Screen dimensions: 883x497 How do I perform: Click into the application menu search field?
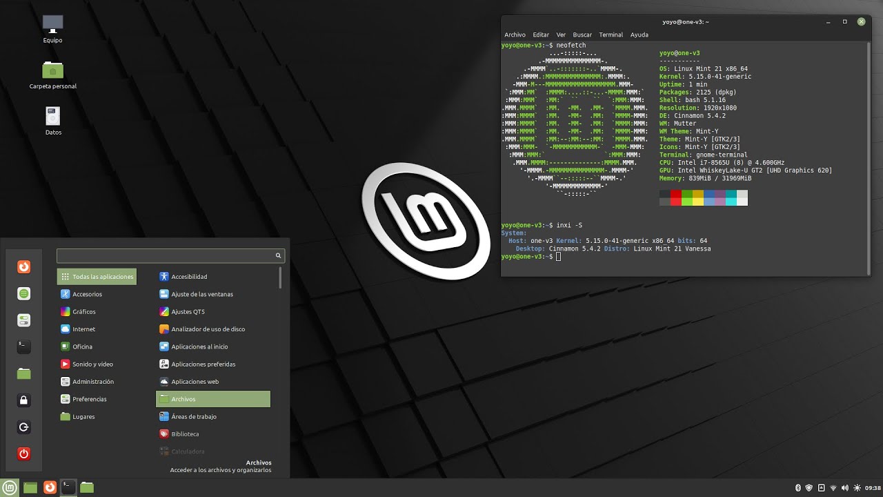pyautogui.click(x=170, y=255)
